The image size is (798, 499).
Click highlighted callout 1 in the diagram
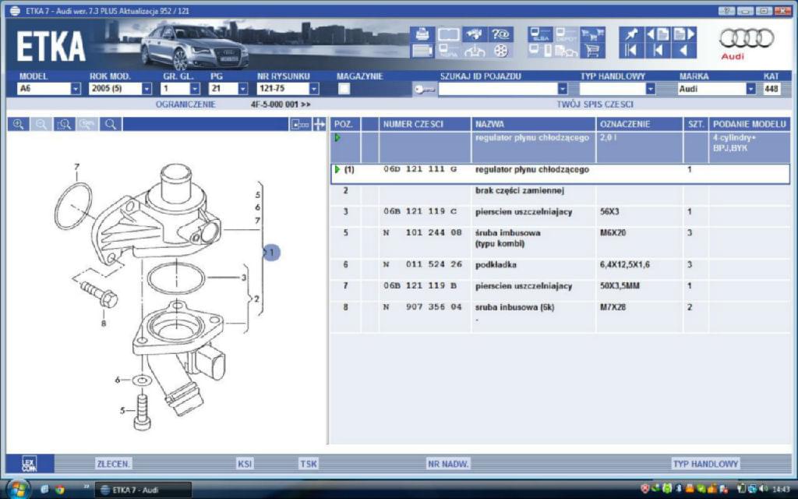pos(272,253)
